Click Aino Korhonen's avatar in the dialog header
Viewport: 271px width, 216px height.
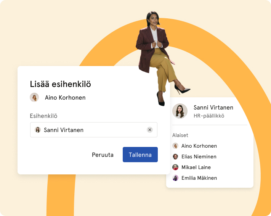coord(34,97)
